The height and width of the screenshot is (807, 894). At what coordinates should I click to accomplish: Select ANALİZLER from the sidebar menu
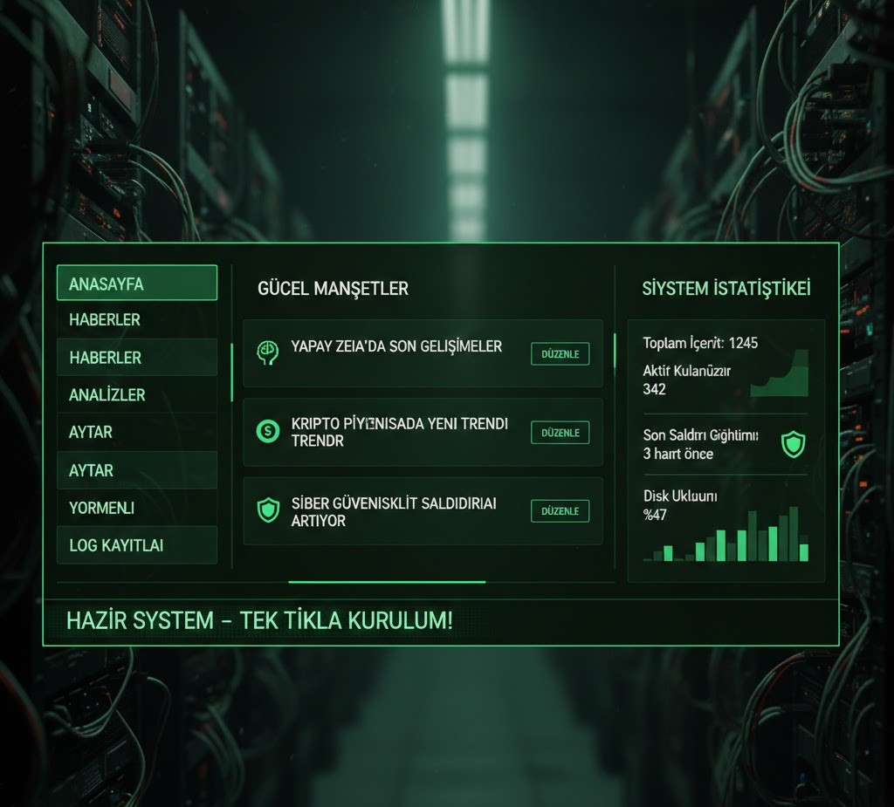pyautogui.click(x=136, y=395)
